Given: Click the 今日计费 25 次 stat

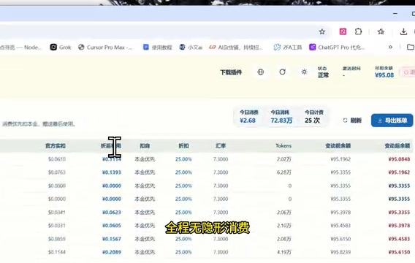Looking at the screenshot, I should pyautogui.click(x=314, y=117).
